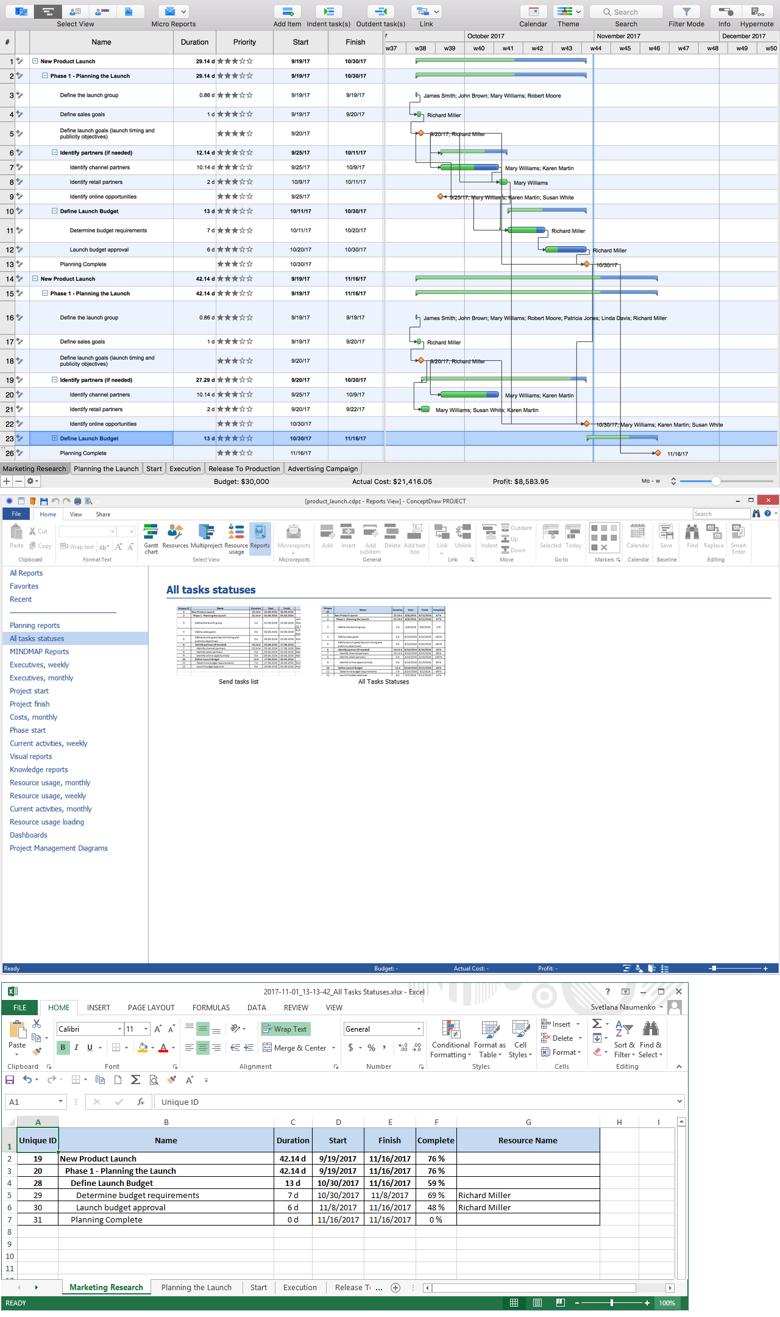Toggle Bold formatting in Excel
Image resolution: width=780 pixels, height=1317 pixels.
coord(63,1048)
